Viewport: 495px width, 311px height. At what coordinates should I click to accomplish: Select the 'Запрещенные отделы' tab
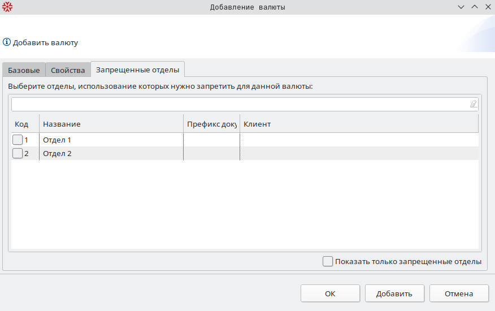[x=138, y=70]
